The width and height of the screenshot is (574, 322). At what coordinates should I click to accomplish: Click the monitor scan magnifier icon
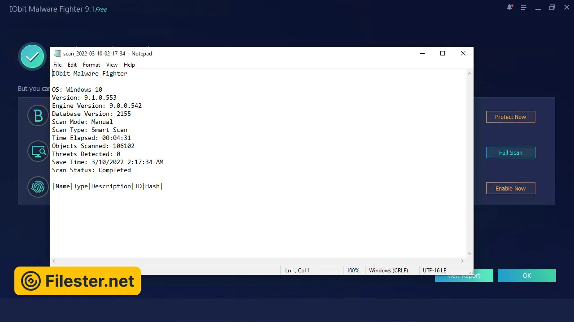pyautogui.click(x=38, y=151)
